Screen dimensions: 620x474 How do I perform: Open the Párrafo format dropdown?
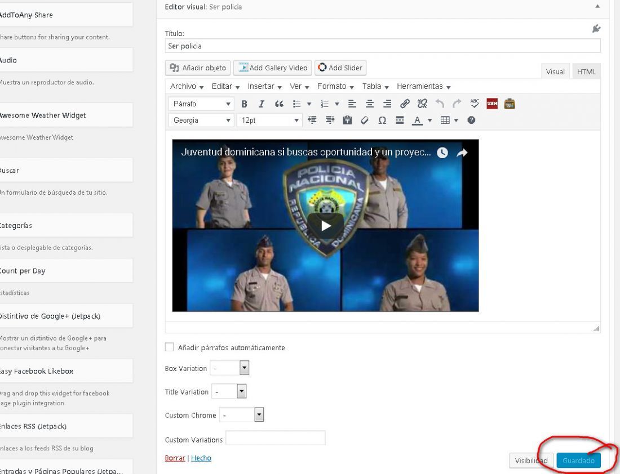click(x=201, y=104)
